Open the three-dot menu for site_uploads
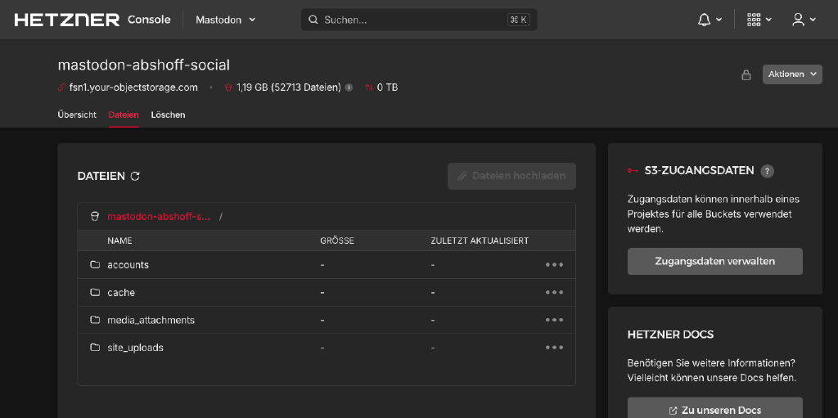 tap(554, 348)
